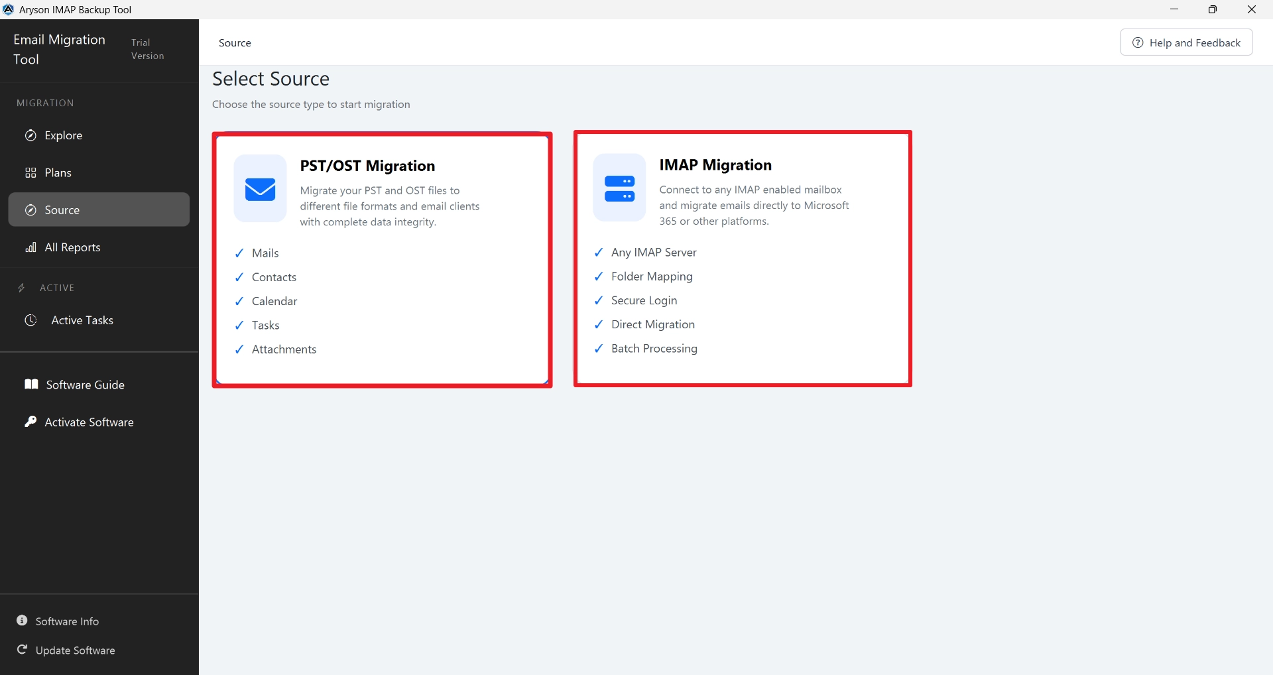Click the Plans grid icon

coord(30,173)
